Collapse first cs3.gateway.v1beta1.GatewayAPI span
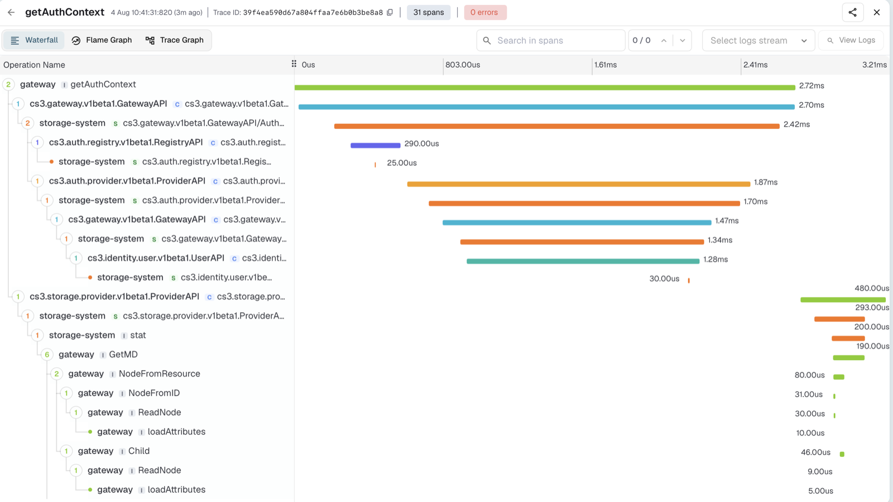893x502 pixels. 18,104
